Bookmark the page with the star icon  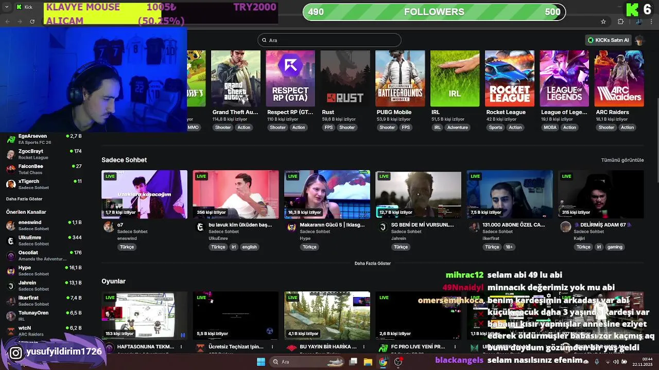pos(603,22)
